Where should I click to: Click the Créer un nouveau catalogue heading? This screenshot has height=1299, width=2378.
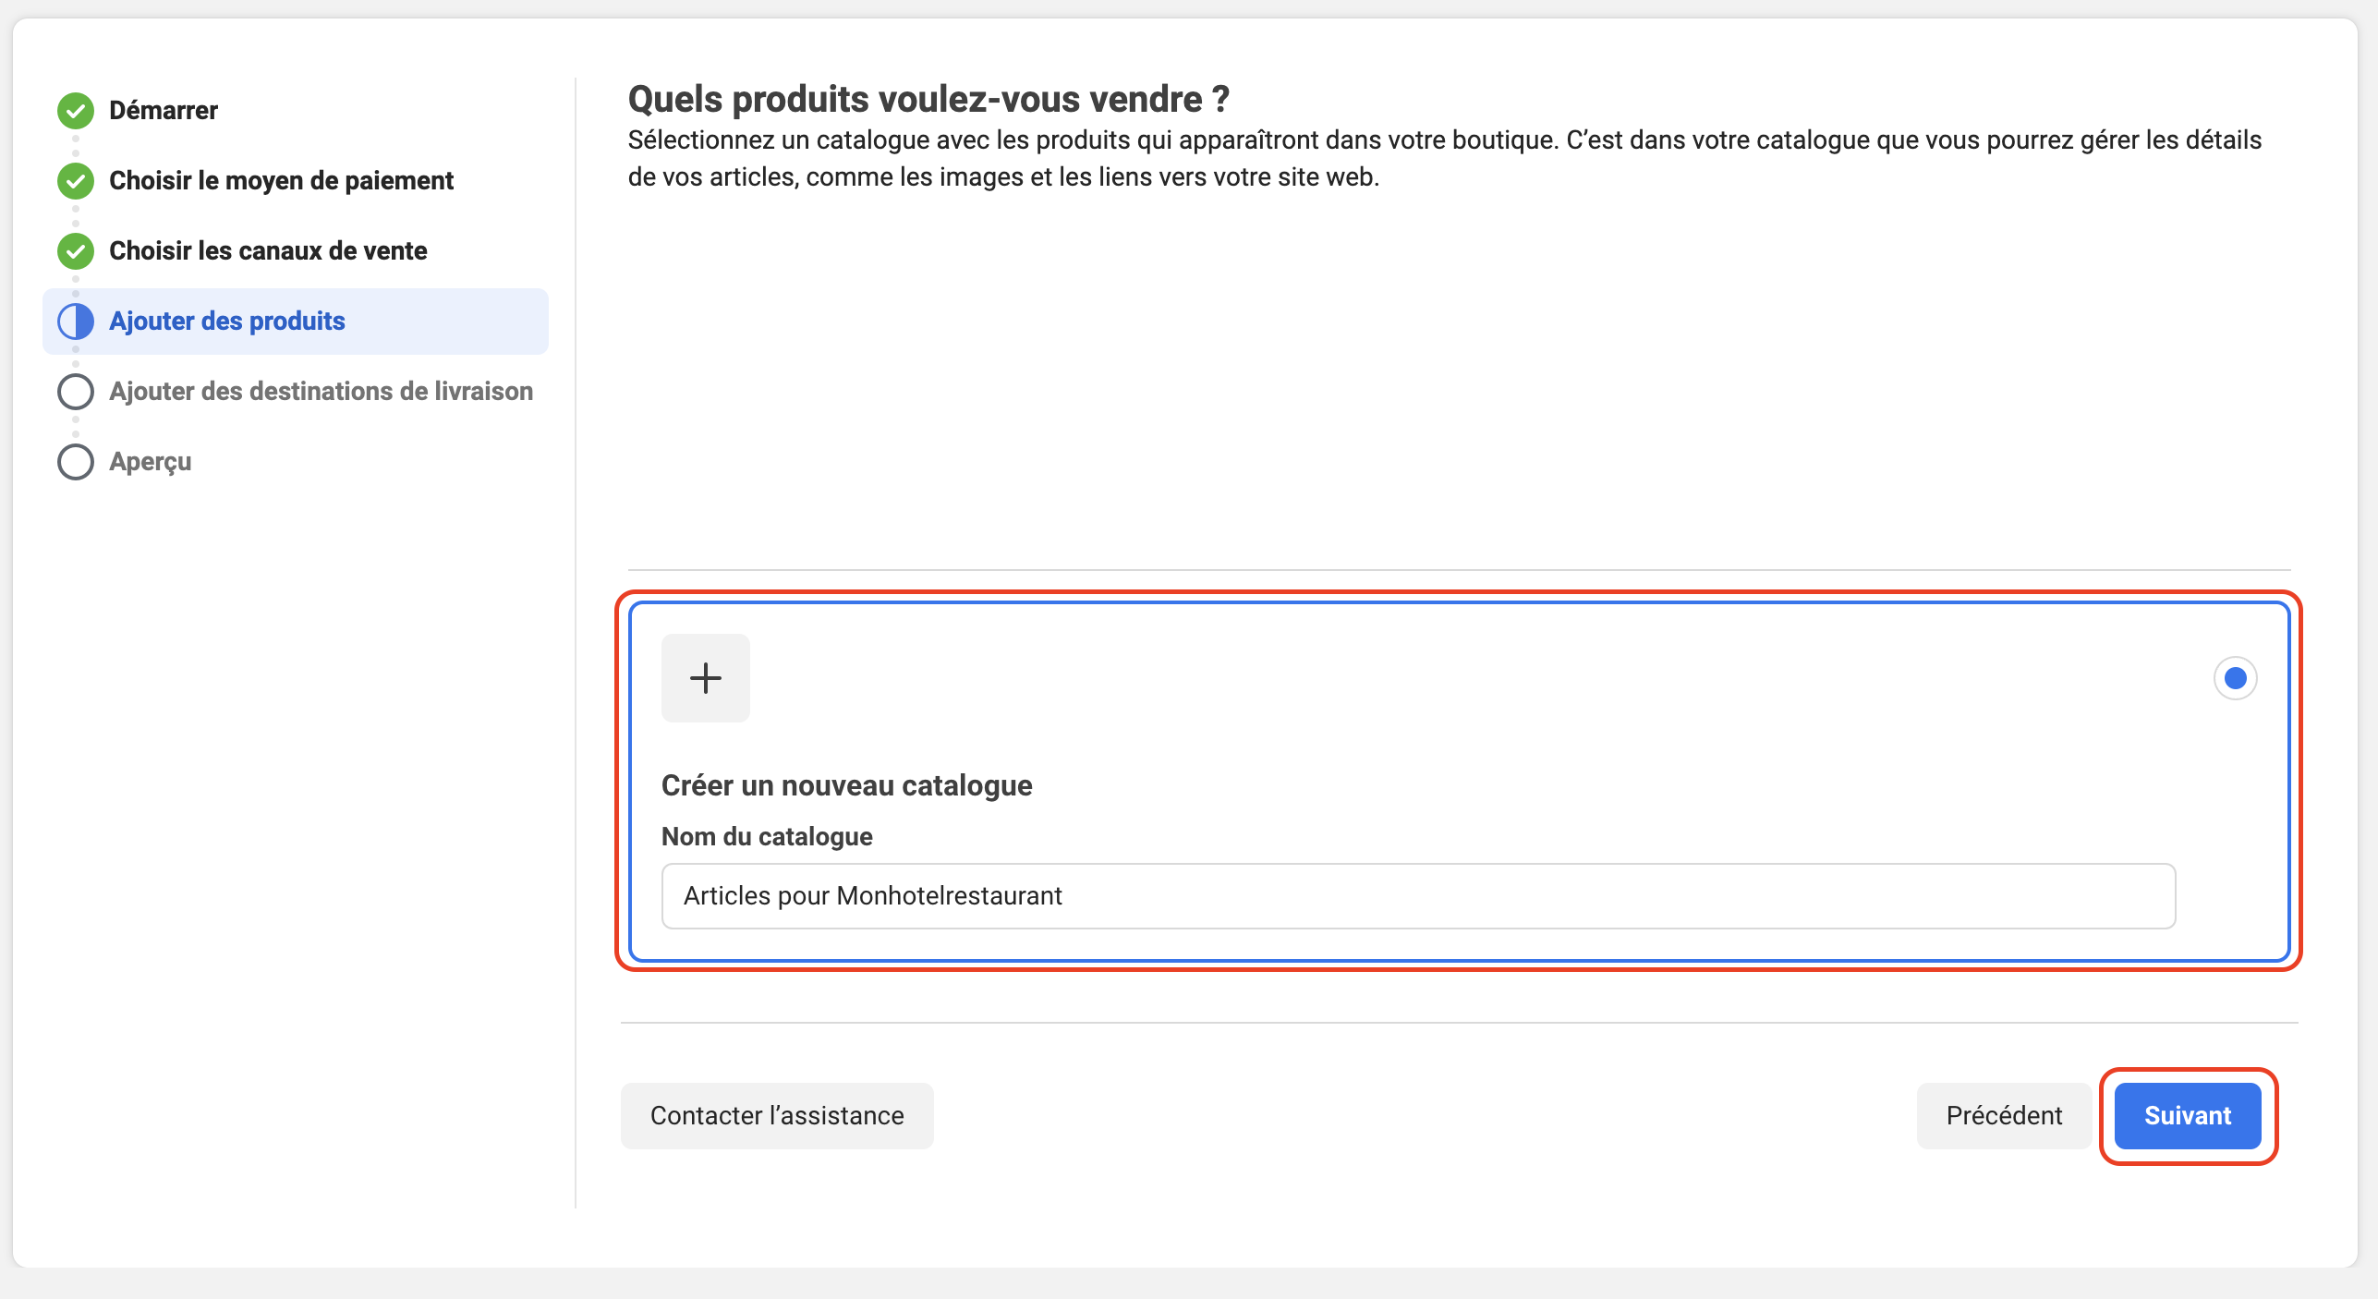pyautogui.click(x=846, y=785)
